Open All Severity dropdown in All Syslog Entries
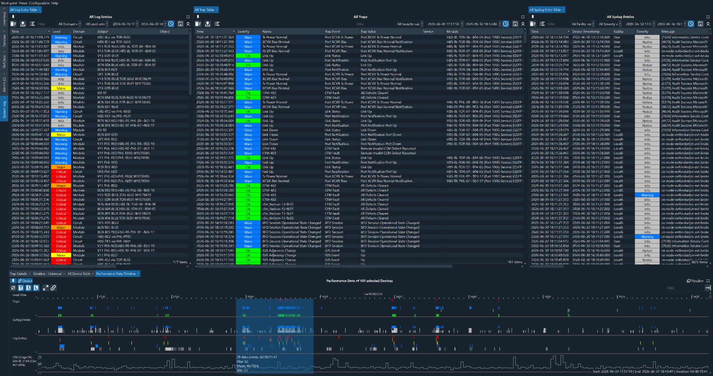The image size is (713, 376). coord(610,24)
